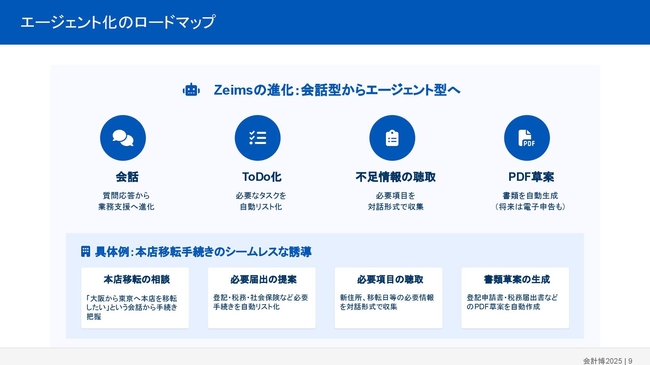Click the PDF file icon

[527, 138]
